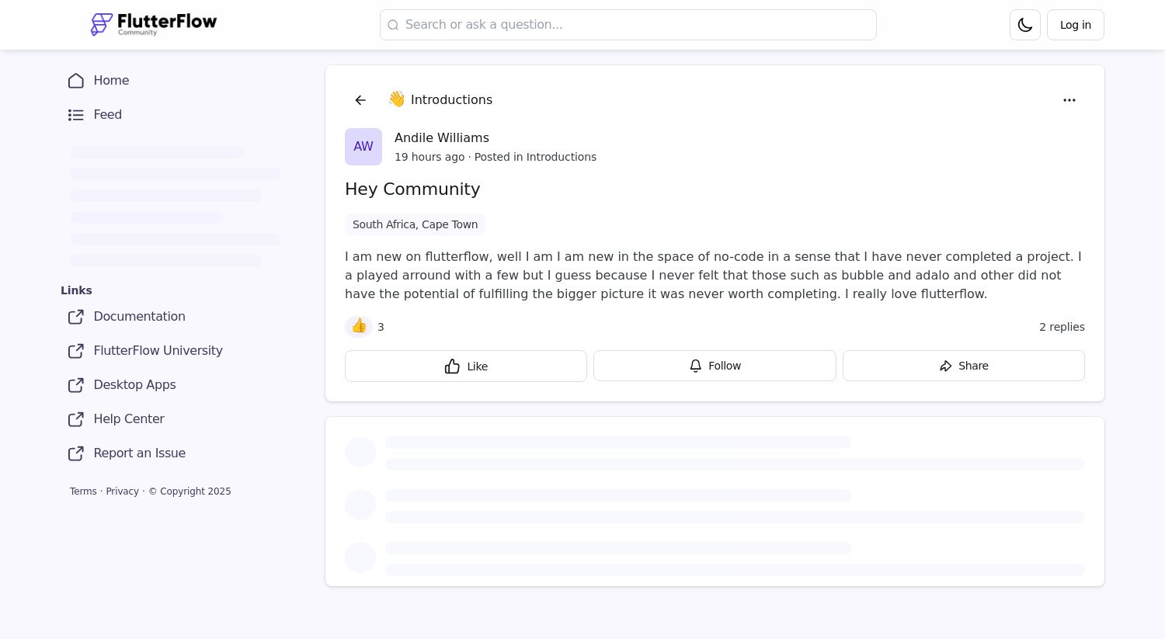The width and height of the screenshot is (1165, 639).
Task: Select the Share icon on the post
Action: click(x=946, y=366)
